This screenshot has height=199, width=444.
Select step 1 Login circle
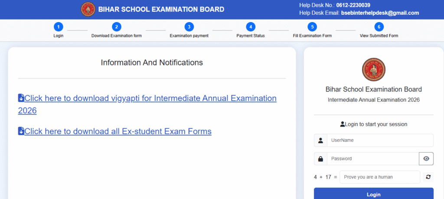59,27
